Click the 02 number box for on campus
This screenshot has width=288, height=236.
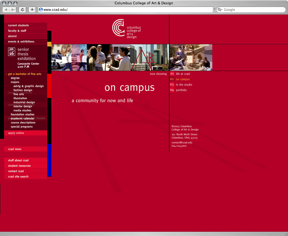point(172,79)
